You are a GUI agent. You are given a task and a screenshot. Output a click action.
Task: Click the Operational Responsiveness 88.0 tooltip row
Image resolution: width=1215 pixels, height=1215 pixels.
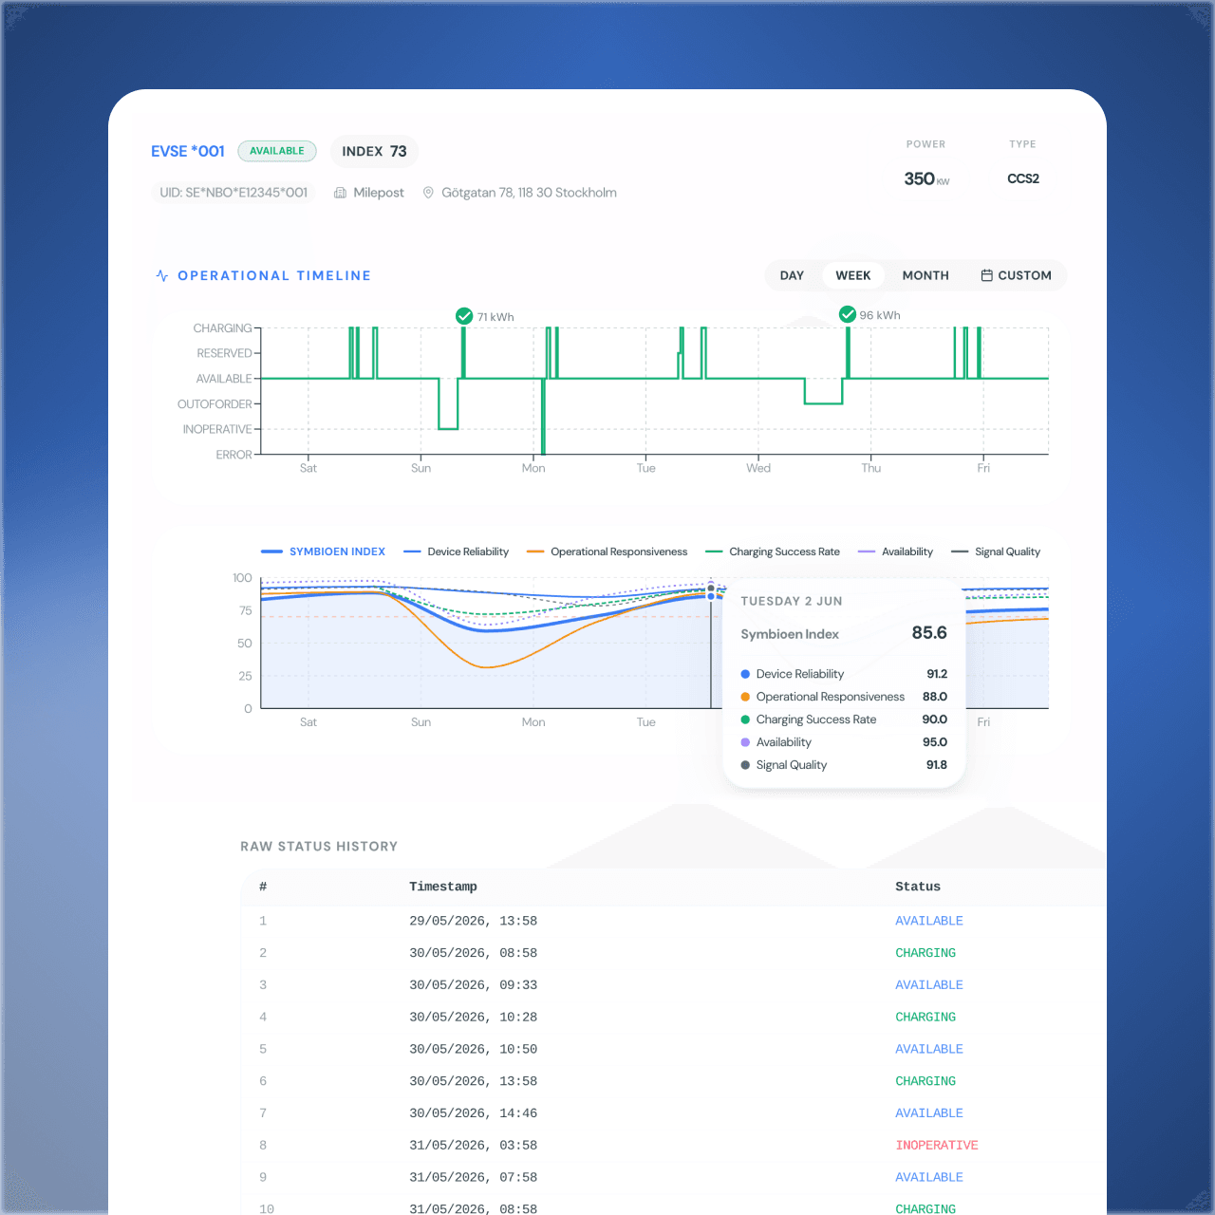844,697
